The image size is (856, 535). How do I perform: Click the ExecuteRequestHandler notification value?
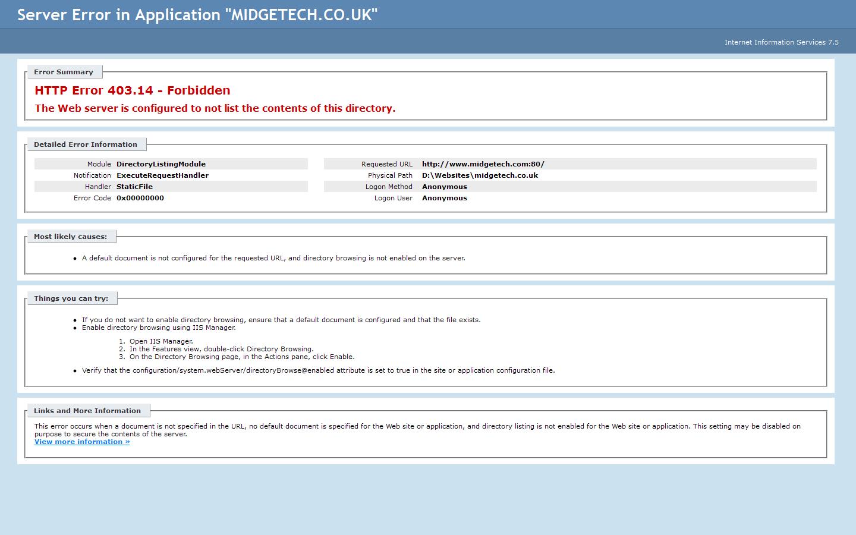(162, 175)
